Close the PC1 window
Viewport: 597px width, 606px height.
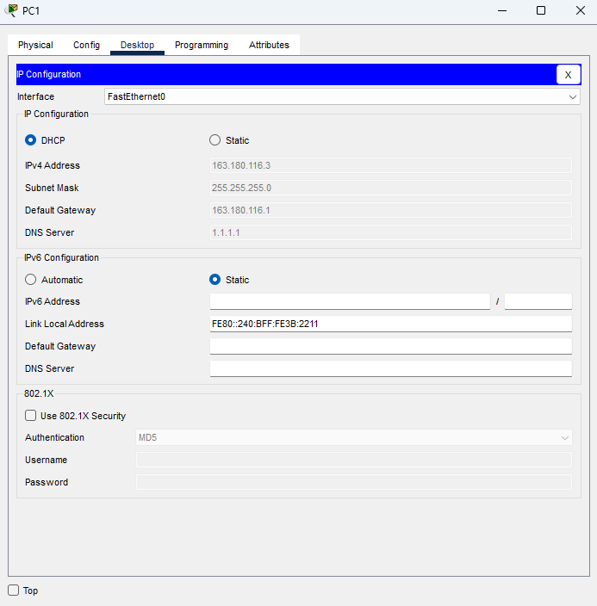581,11
